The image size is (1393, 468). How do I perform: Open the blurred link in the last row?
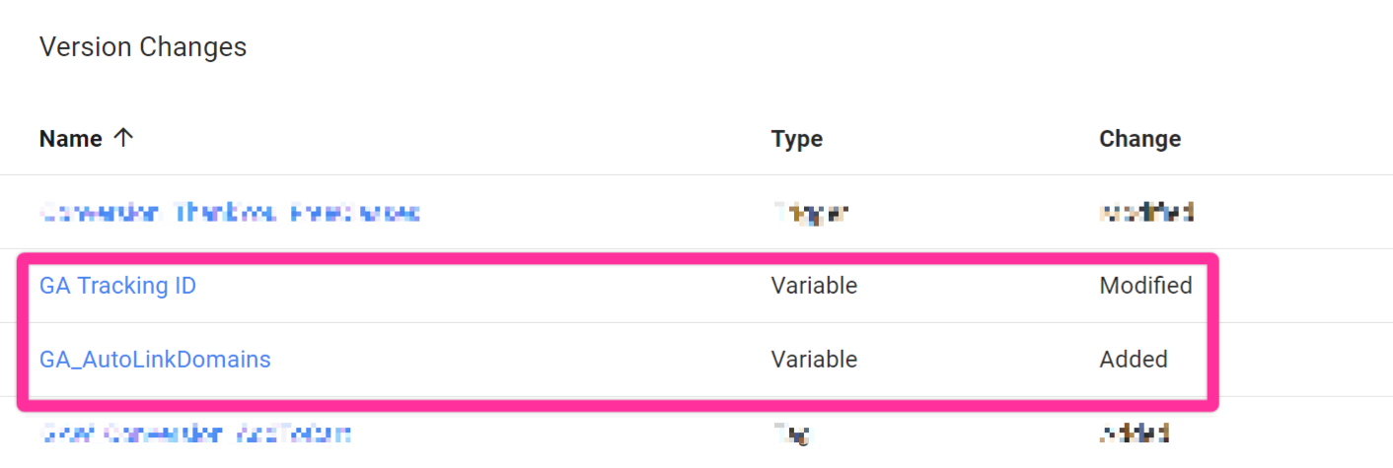(x=195, y=433)
